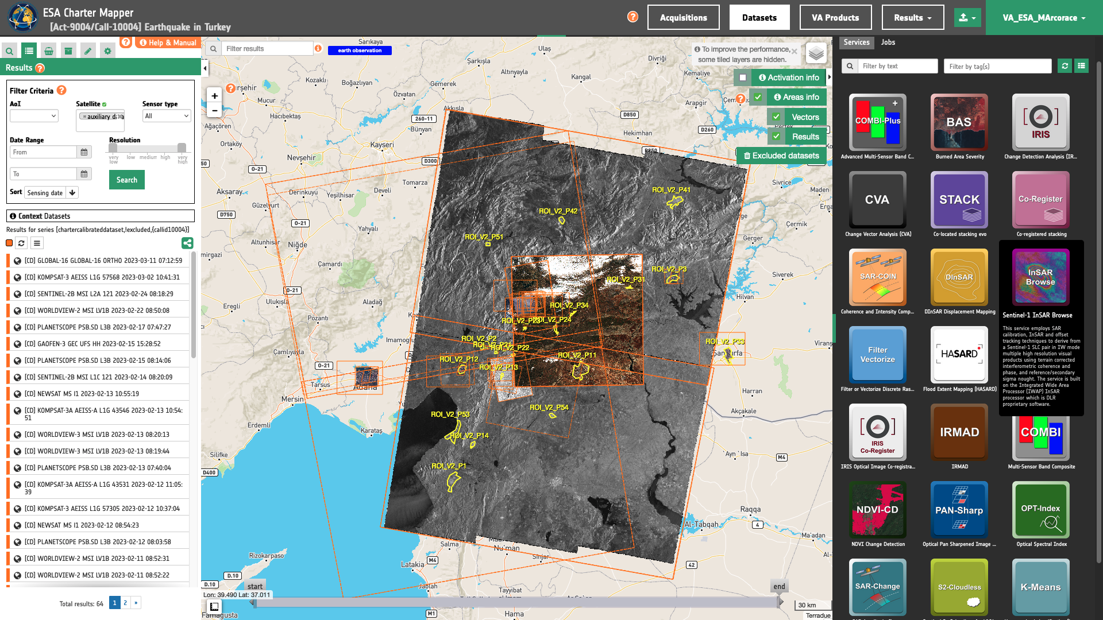Open the VA_ESA_MArcorace user menu
The width and height of the screenshot is (1103, 620).
(1044, 18)
